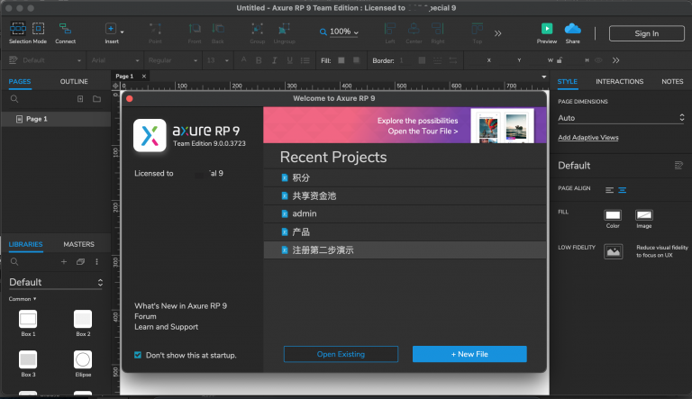
Task: Toggle the Low Fidelity image button
Action: point(613,251)
